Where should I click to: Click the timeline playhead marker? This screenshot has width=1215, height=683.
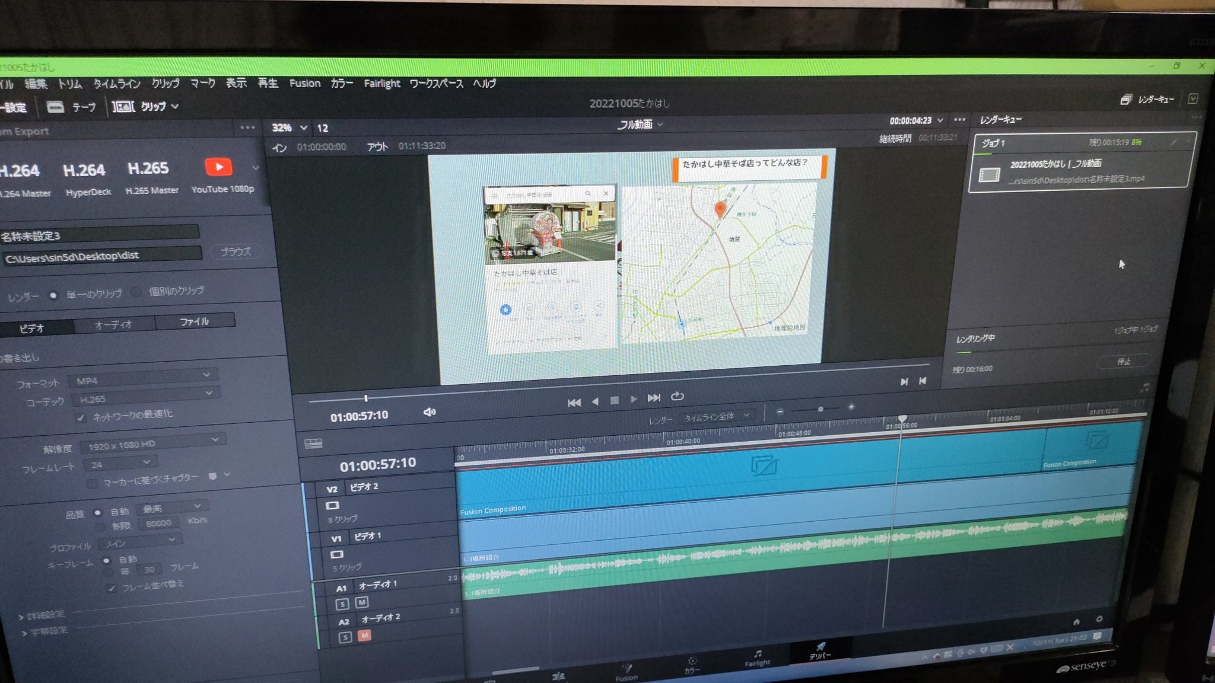tap(902, 419)
